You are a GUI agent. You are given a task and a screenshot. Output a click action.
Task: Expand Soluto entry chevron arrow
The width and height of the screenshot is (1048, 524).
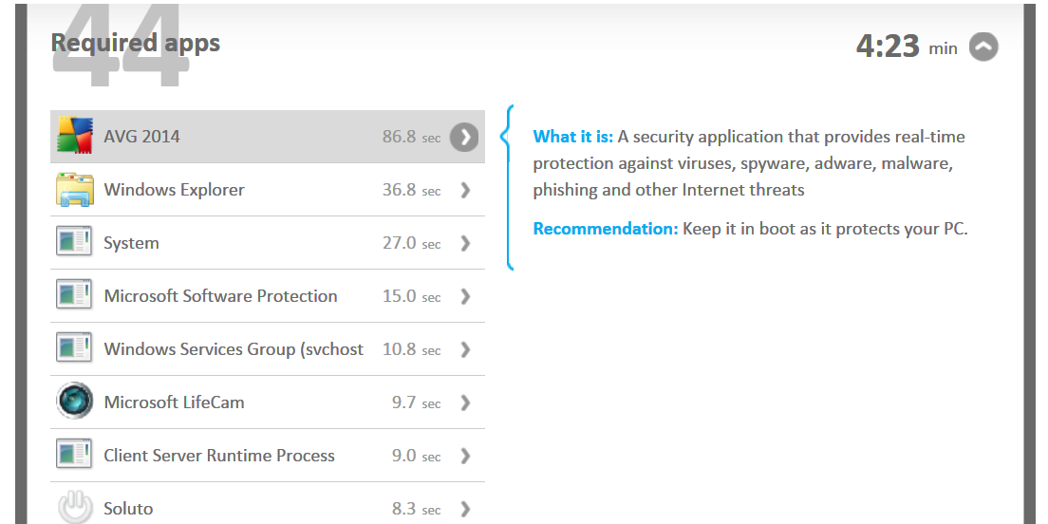465,509
